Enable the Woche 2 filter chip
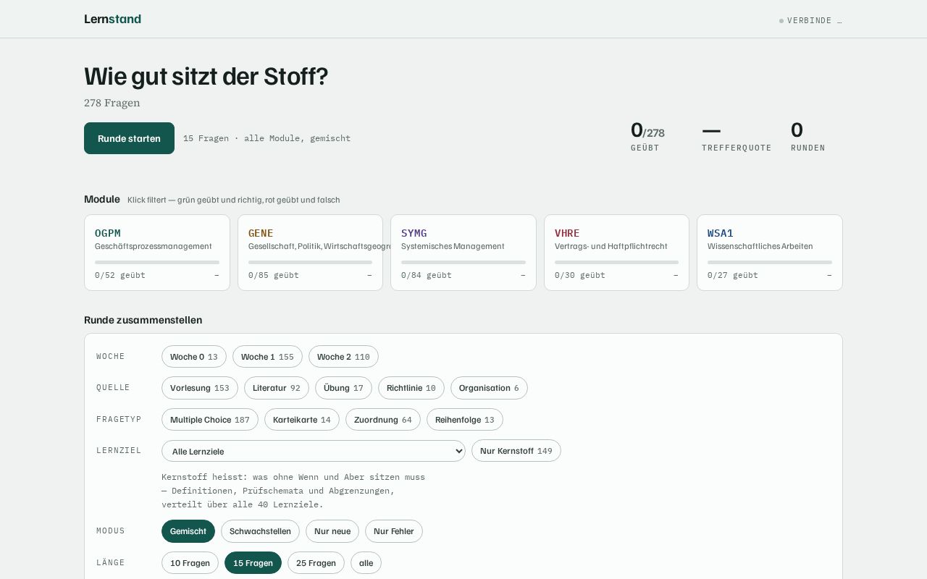This screenshot has height=579, width=927. pos(343,357)
